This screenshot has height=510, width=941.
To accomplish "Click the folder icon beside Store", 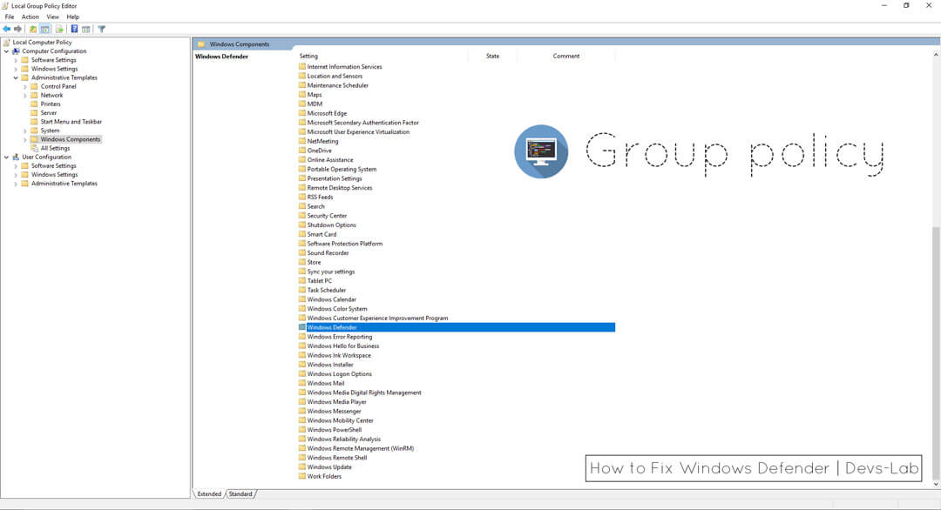I will click(301, 262).
